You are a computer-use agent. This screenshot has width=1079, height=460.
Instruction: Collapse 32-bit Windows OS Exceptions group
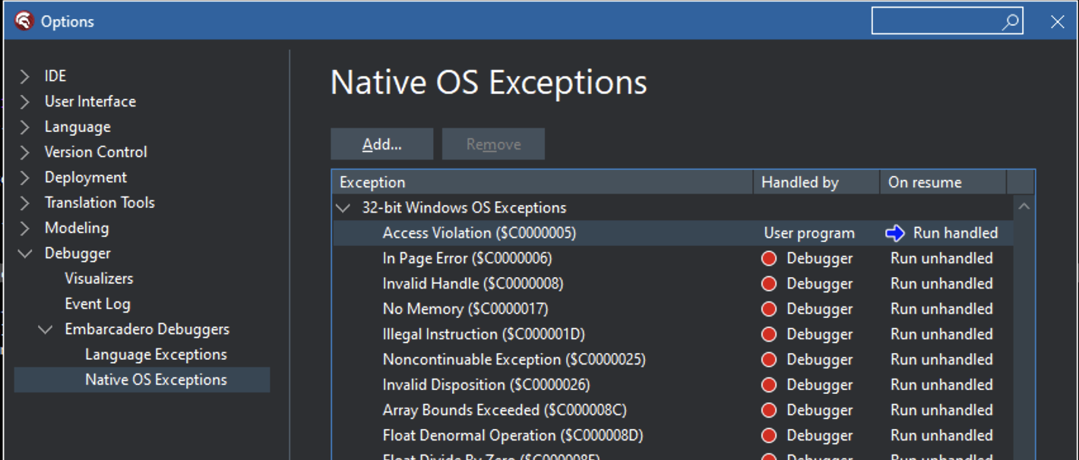343,208
